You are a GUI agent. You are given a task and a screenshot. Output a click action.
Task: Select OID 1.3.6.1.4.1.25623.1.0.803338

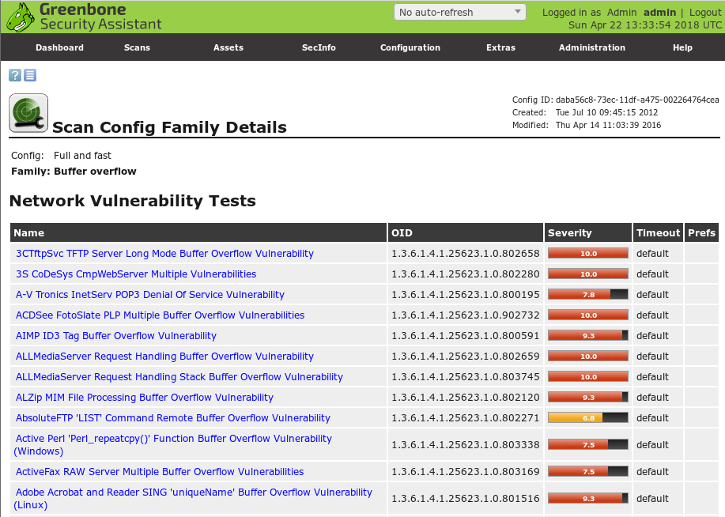click(x=466, y=444)
